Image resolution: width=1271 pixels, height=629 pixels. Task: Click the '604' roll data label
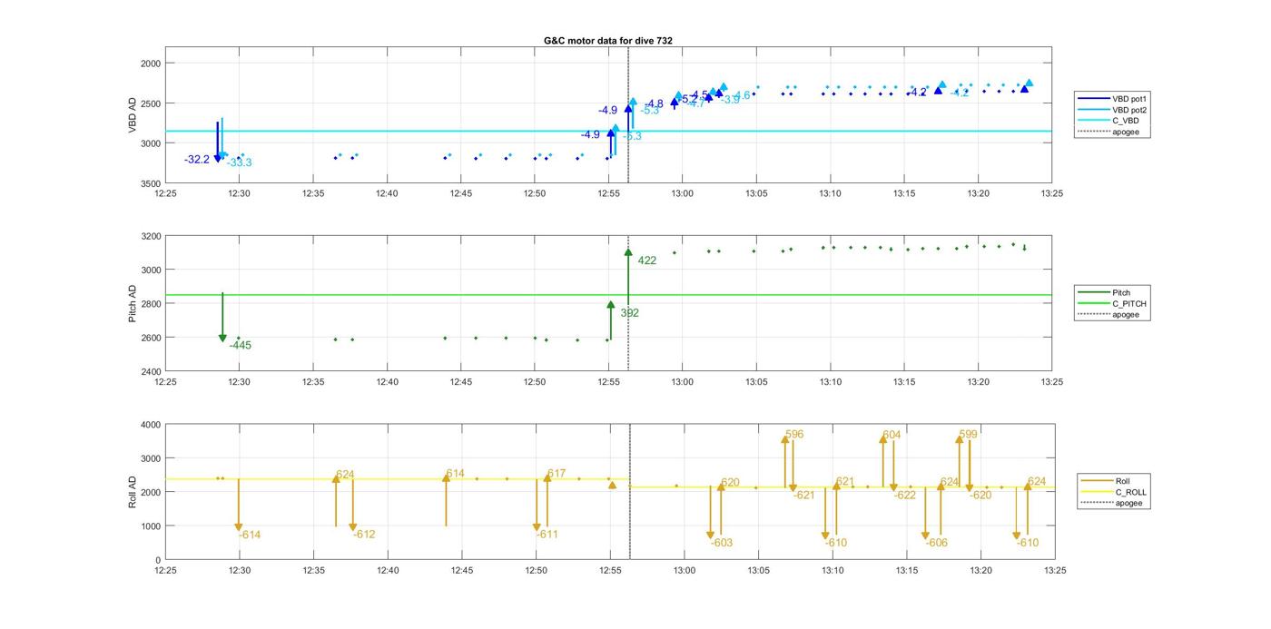(x=892, y=436)
